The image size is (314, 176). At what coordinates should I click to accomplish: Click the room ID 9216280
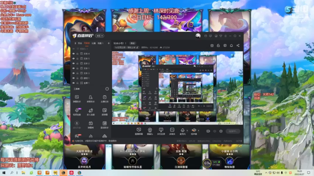point(154,47)
